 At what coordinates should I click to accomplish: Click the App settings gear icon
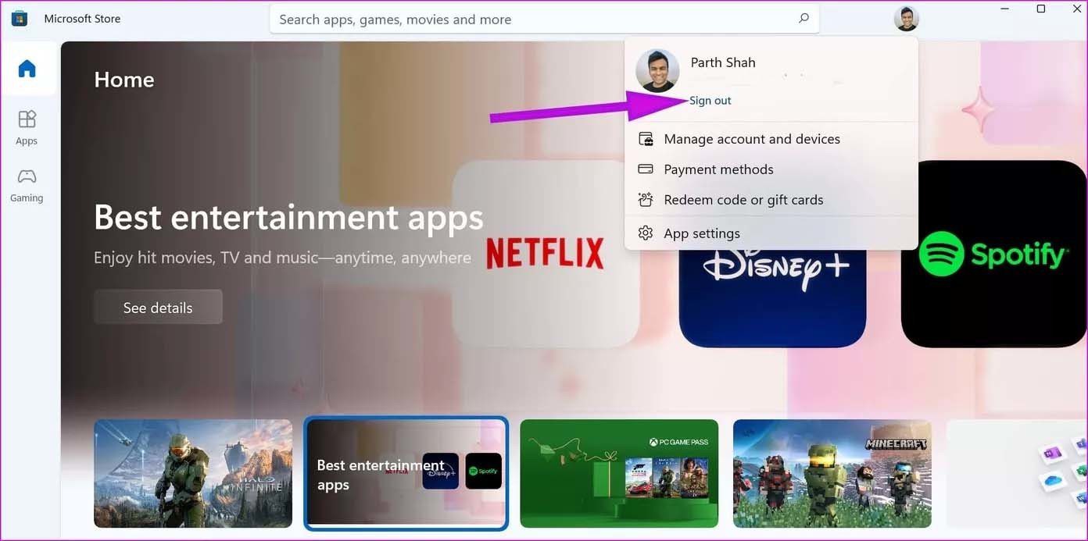pos(646,233)
